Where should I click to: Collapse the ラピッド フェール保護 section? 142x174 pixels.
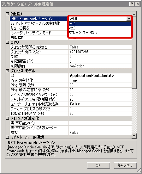(x=7, y=137)
